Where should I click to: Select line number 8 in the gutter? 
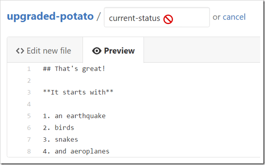click(29, 151)
